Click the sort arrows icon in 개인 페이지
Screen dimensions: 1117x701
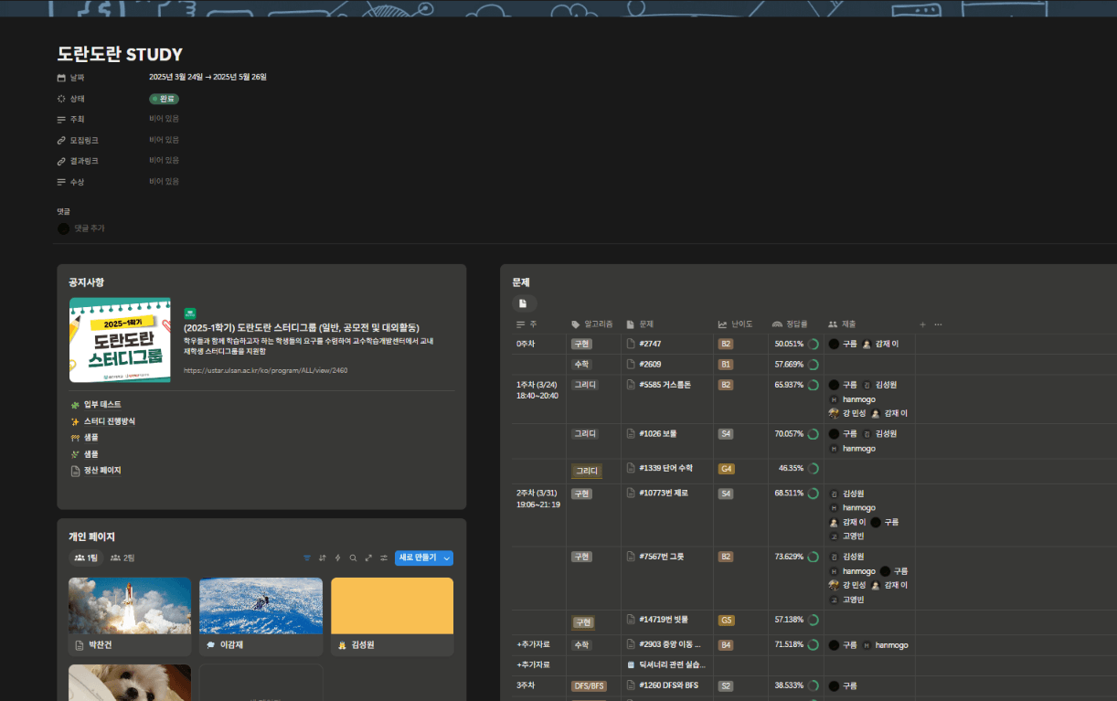pyautogui.click(x=323, y=558)
